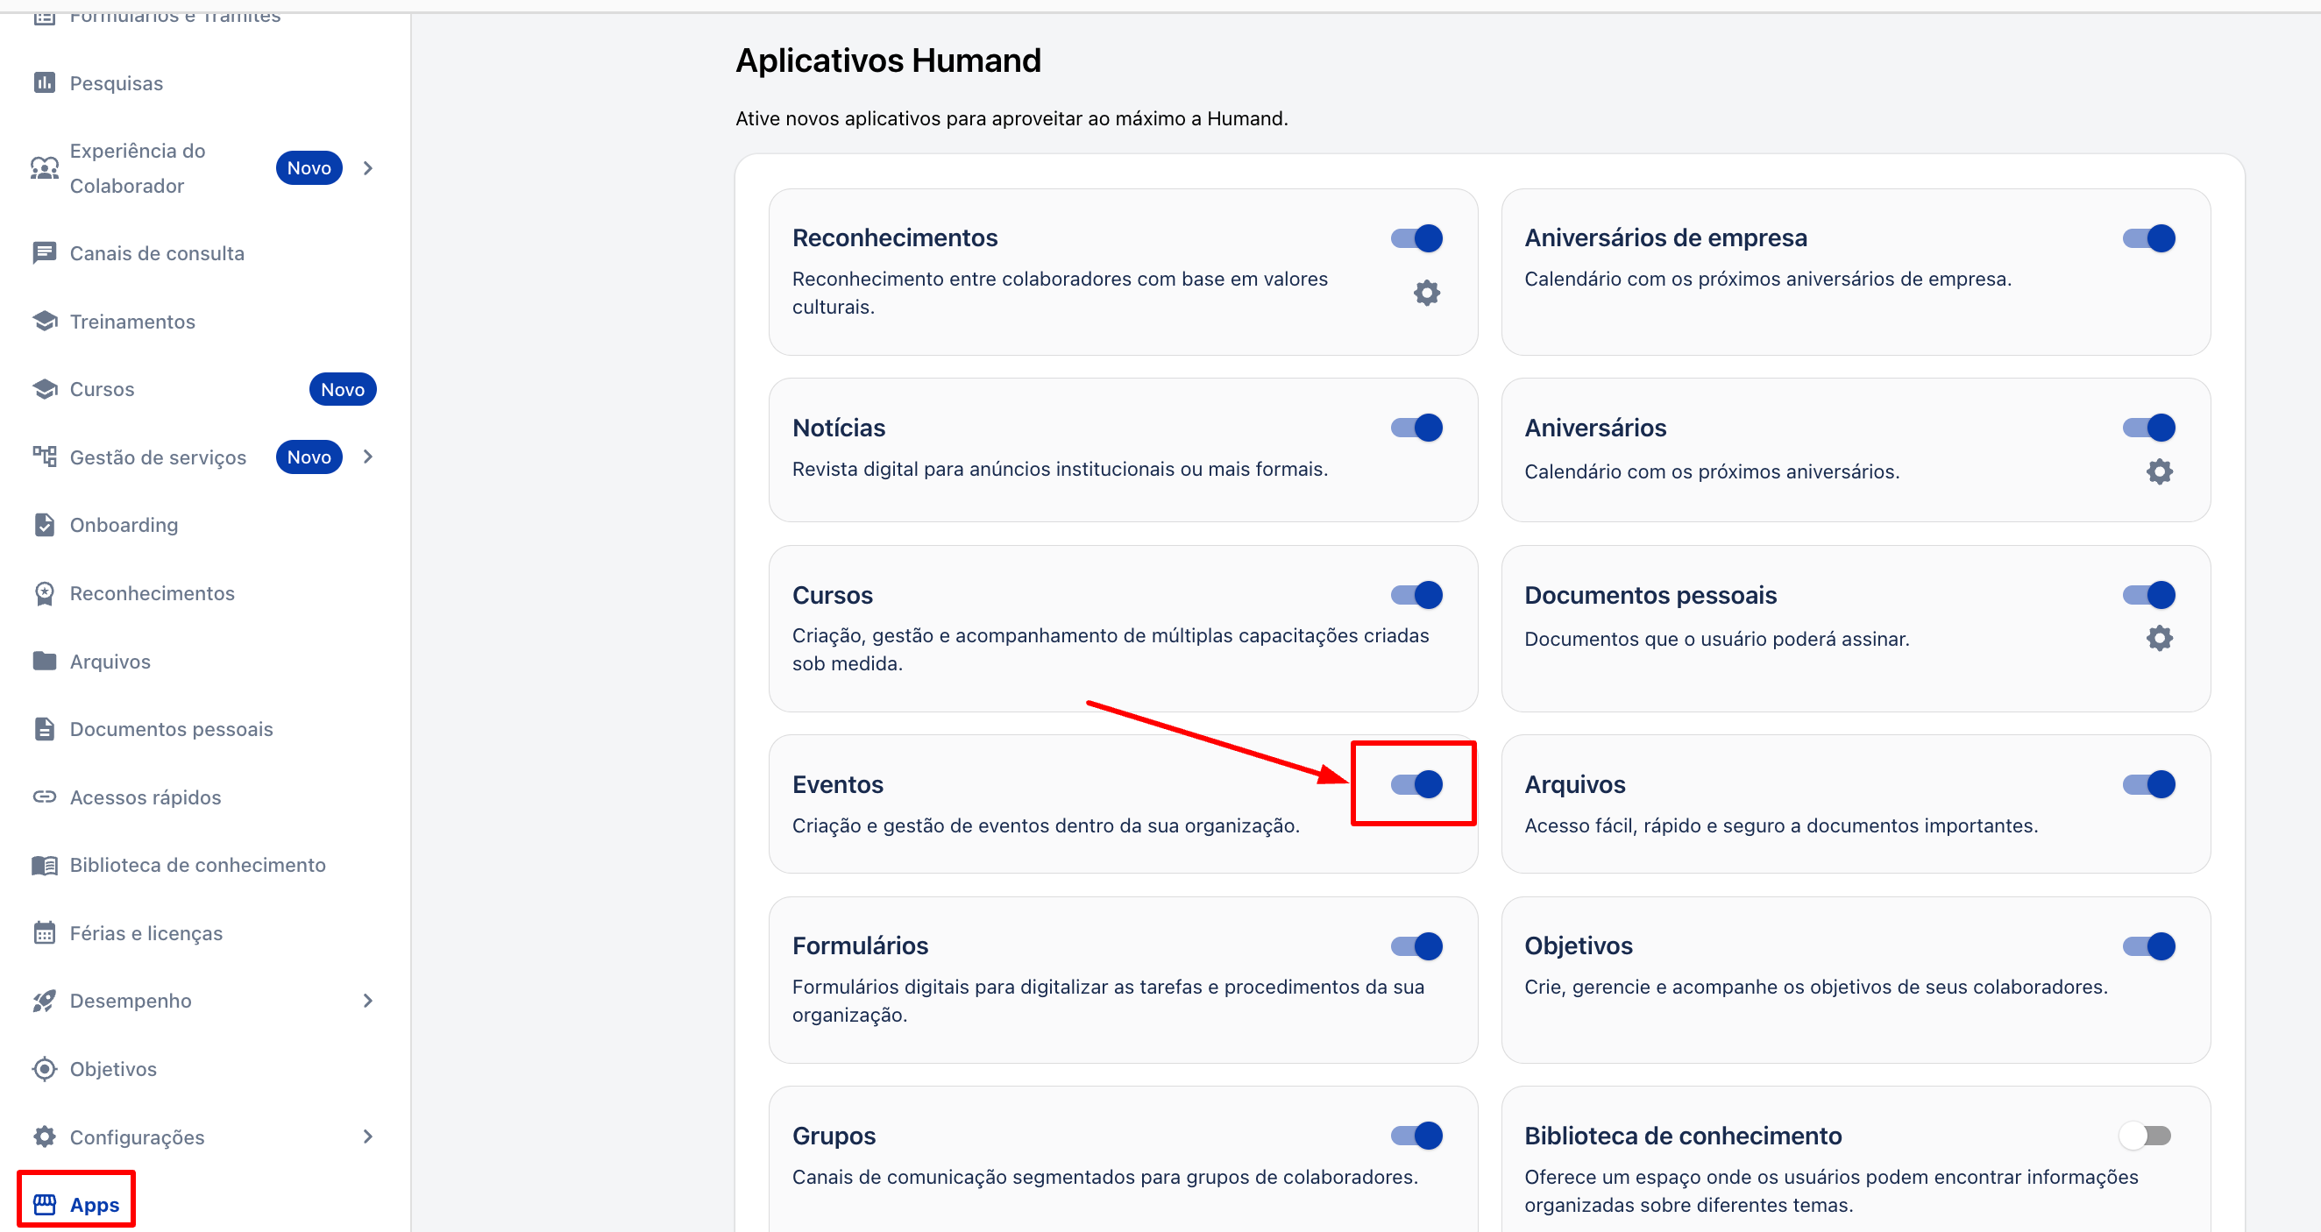Expand the Desempenho submenu chevron

367,1001
